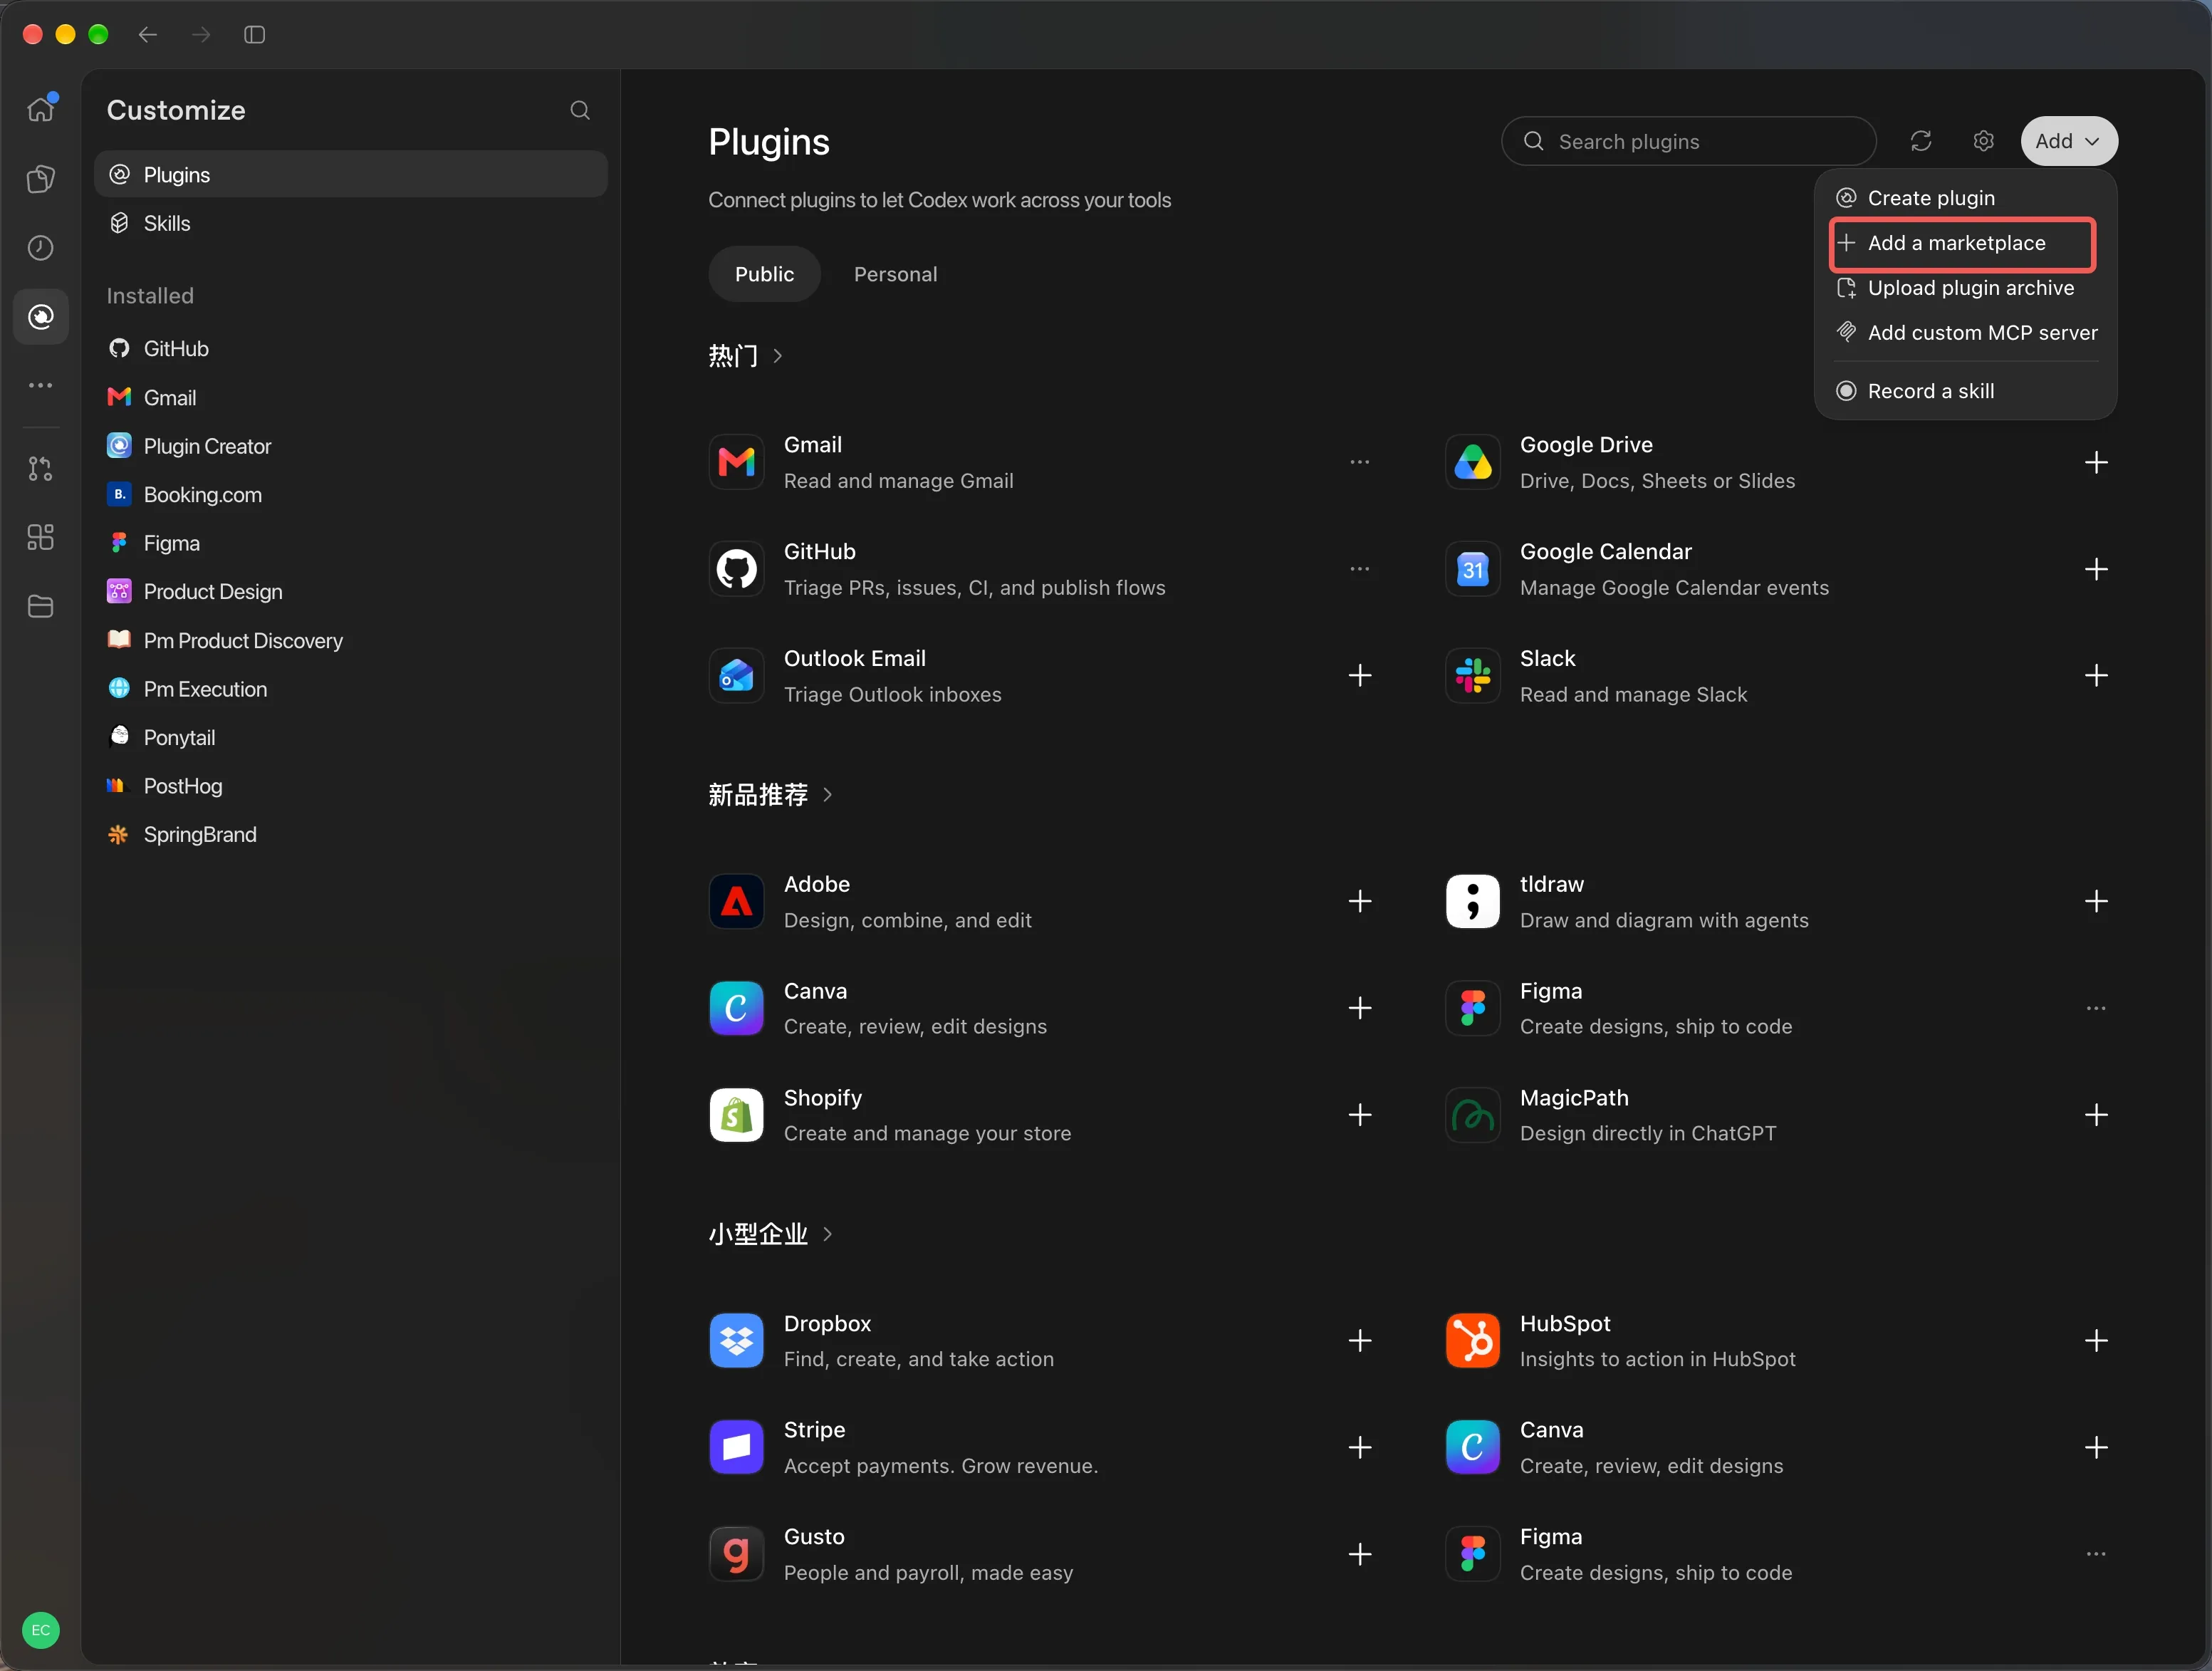Open the pull request branch icon in rail
2212x1671 pixels.
[41, 468]
